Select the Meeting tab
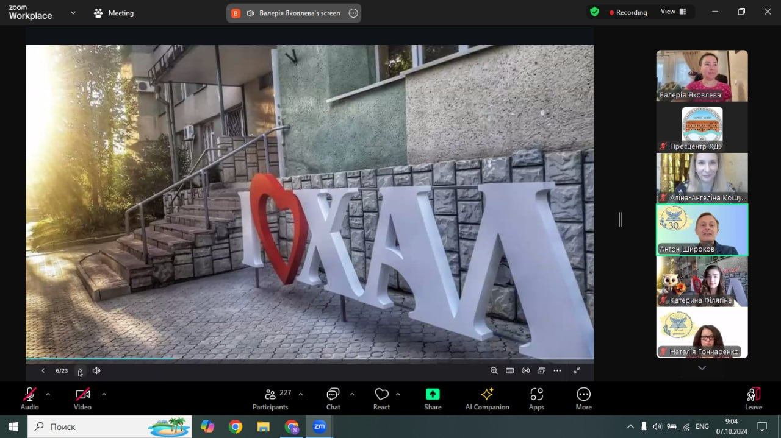This screenshot has width=781, height=438. click(x=113, y=13)
